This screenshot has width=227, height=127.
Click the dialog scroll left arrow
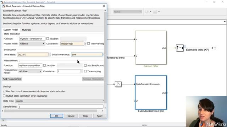(2, 111)
